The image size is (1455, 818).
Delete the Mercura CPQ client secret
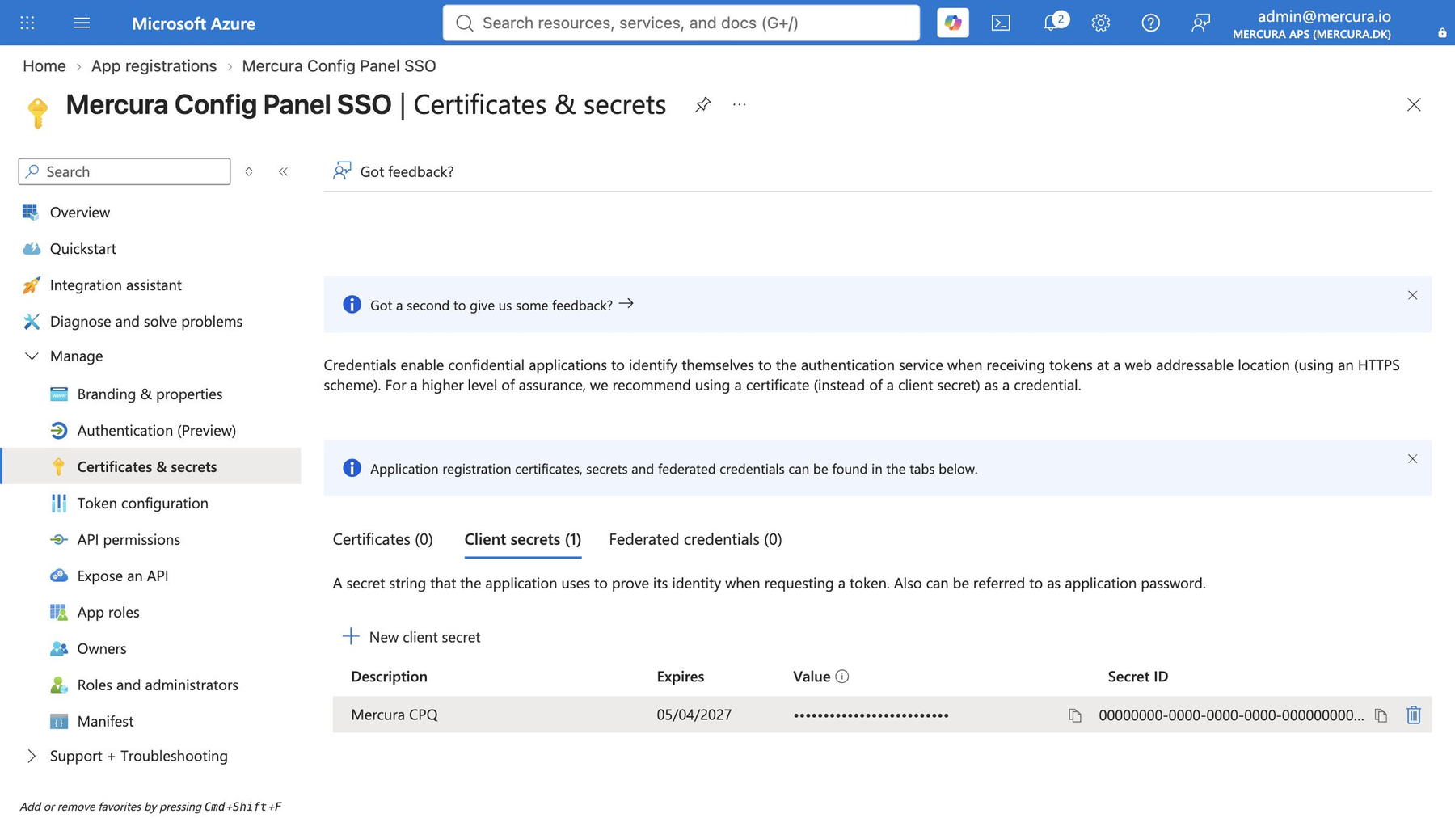(x=1413, y=715)
